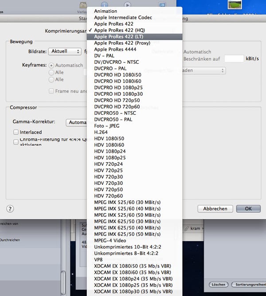Click the Abbrechen button
The image size is (266, 296).
point(215,209)
